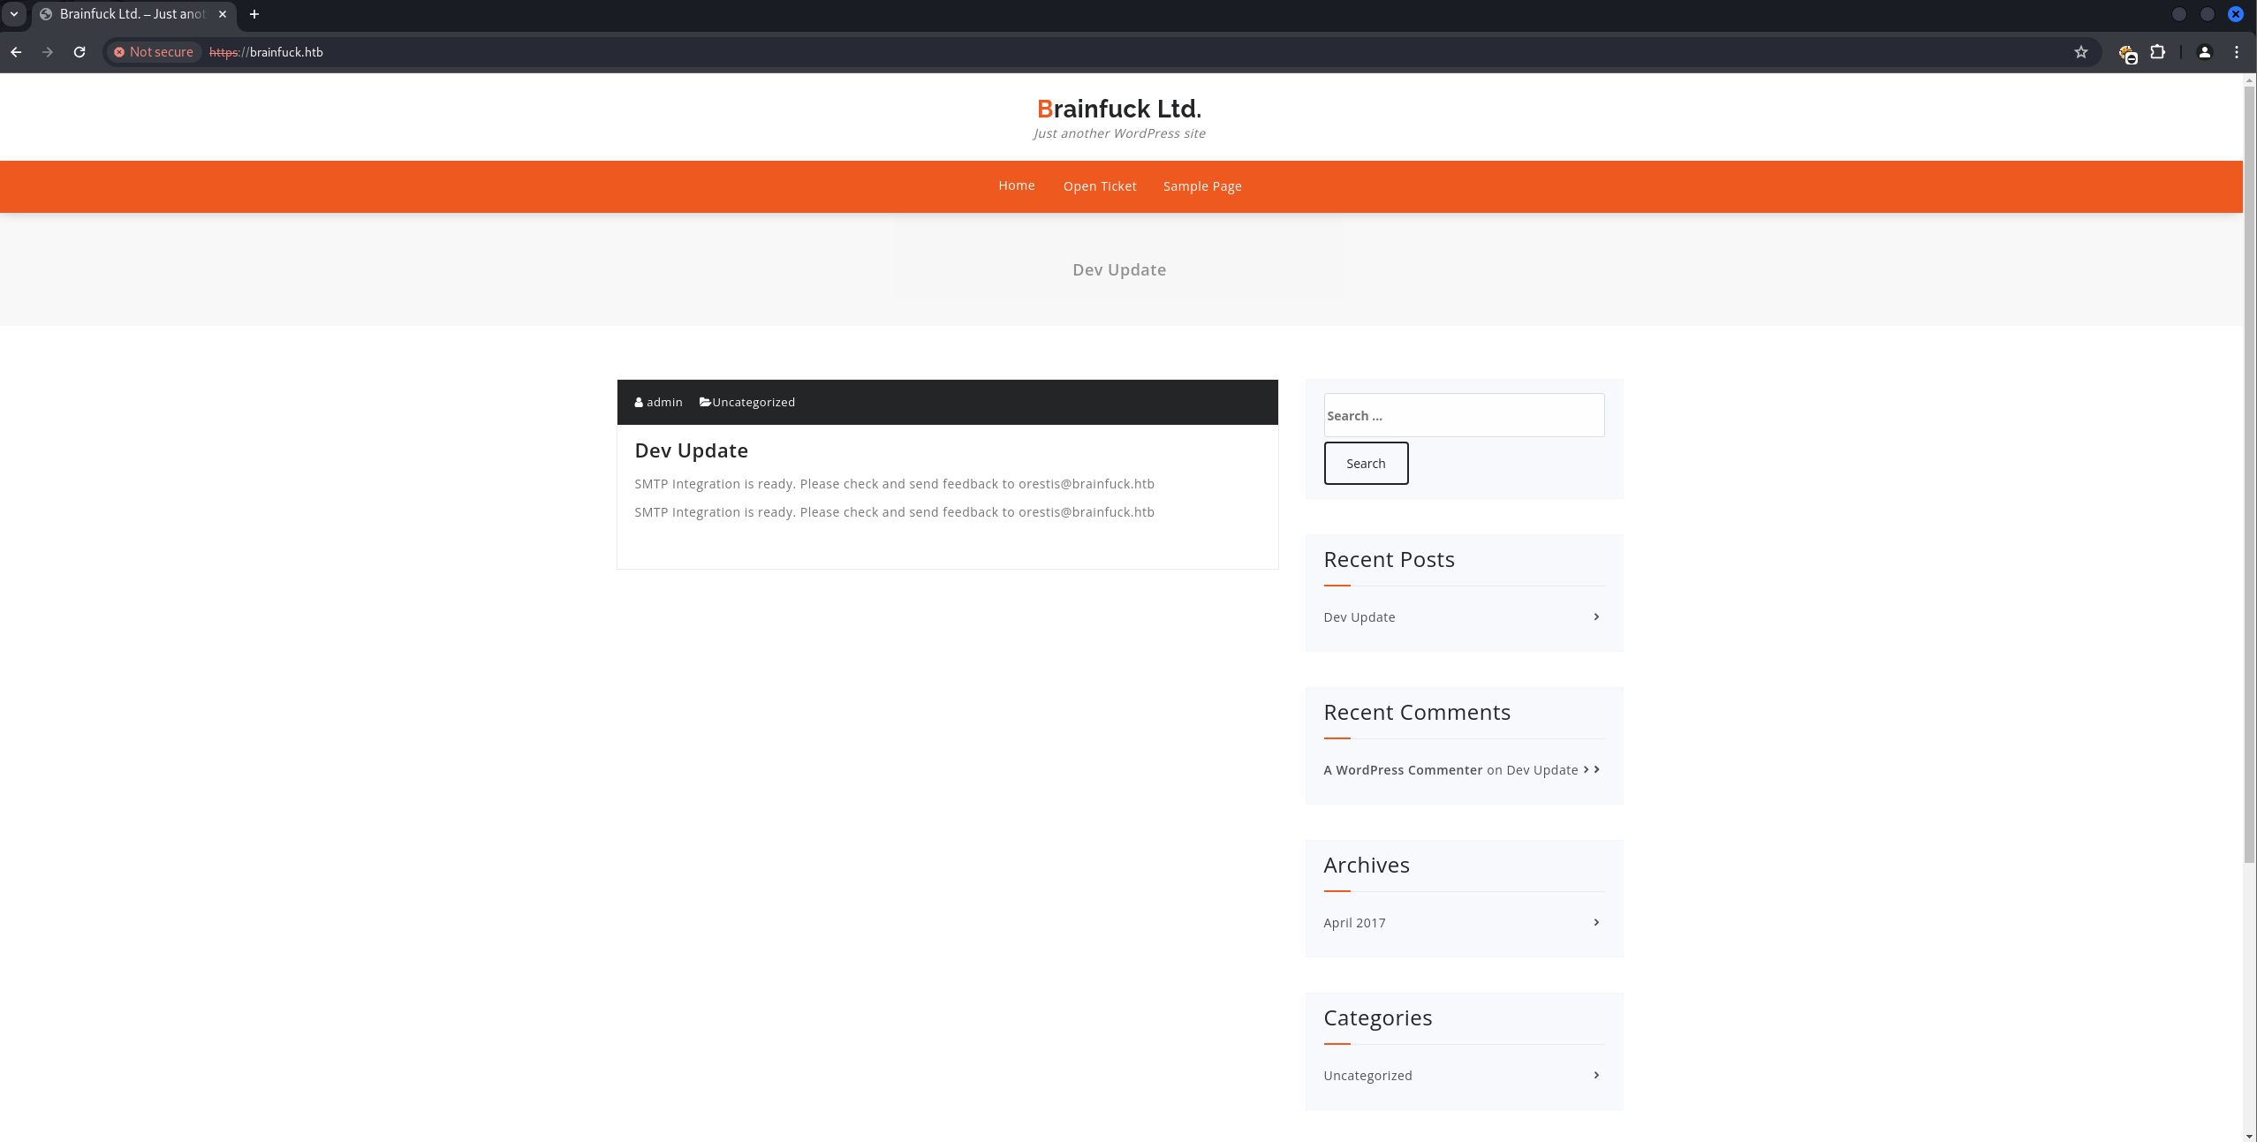Click chevron beside Uncategorized category

coord(1596,1075)
